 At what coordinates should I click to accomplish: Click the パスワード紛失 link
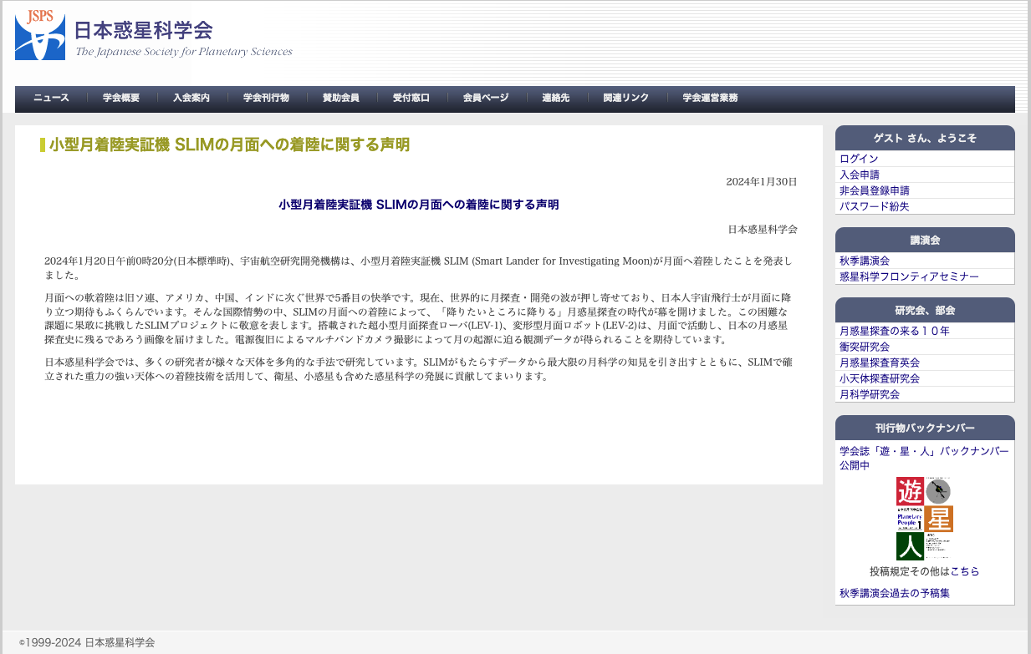pyautogui.click(x=875, y=206)
